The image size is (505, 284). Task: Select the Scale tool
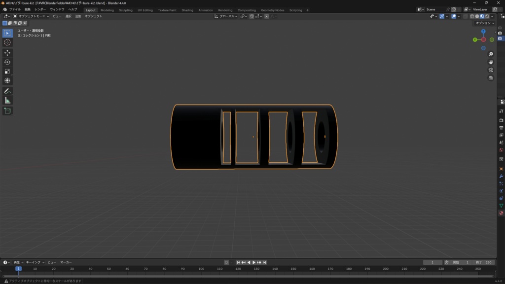7,71
